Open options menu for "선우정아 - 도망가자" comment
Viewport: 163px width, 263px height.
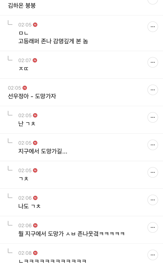153,90
